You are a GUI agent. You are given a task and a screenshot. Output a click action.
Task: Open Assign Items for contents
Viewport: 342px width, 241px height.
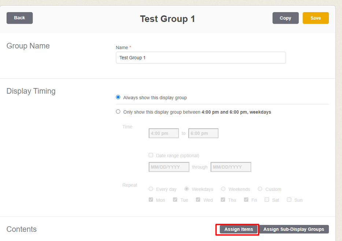[x=238, y=229]
